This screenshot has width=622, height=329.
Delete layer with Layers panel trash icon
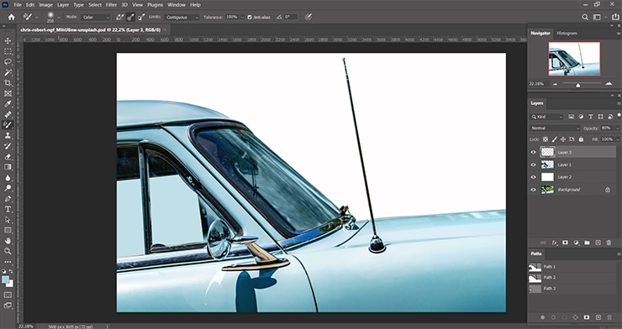tap(609, 243)
